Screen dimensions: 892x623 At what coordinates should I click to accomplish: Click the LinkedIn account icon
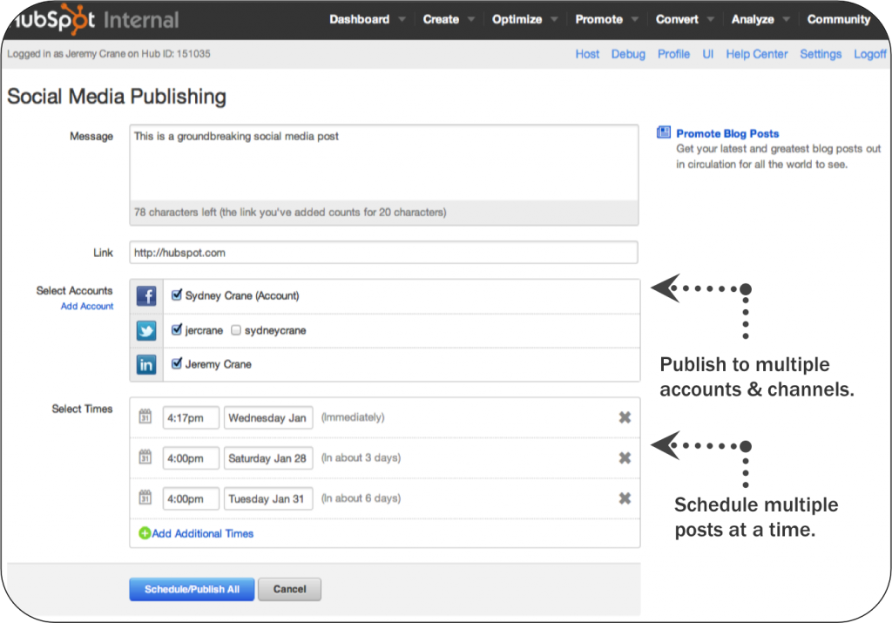[x=146, y=365]
